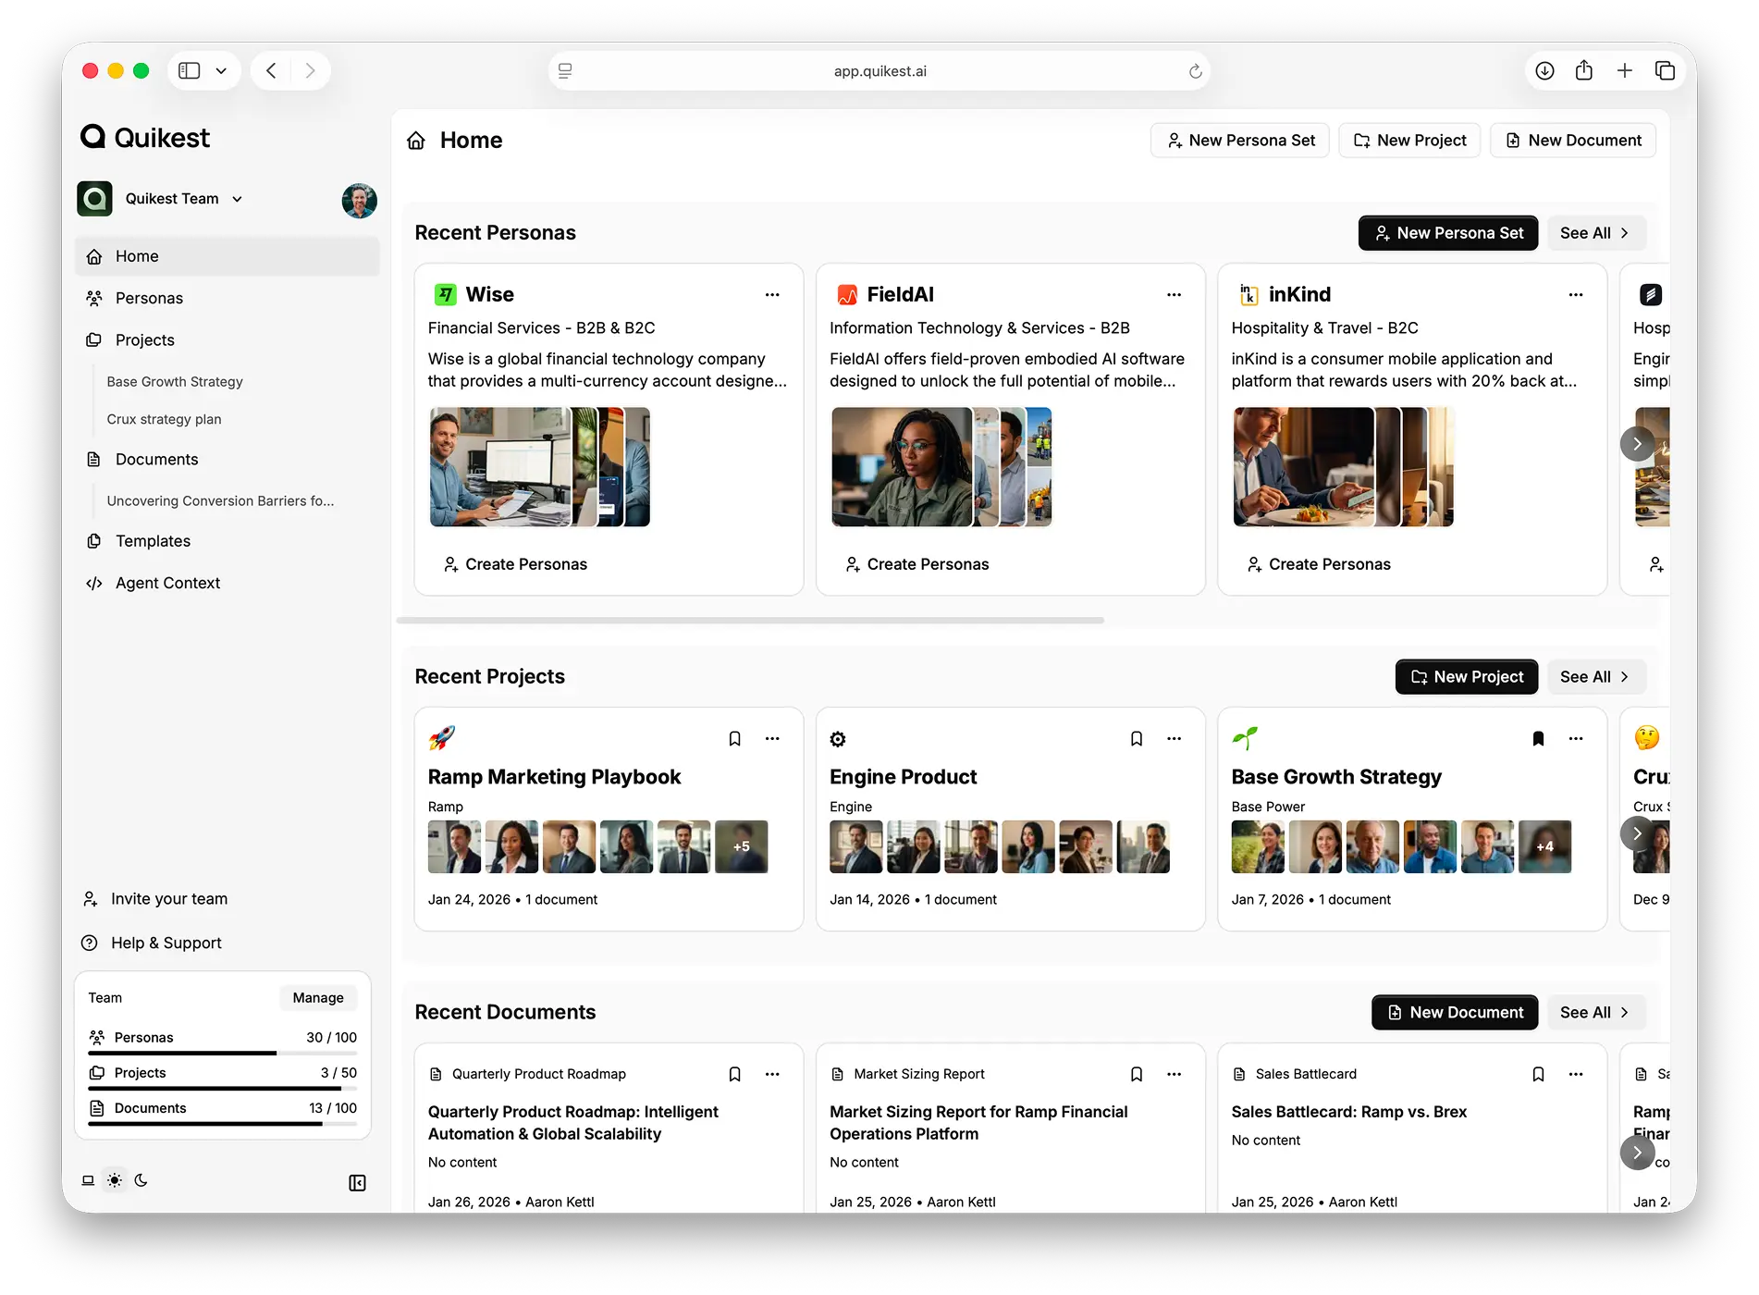Bookmark the Engine Product project

coord(1137,739)
